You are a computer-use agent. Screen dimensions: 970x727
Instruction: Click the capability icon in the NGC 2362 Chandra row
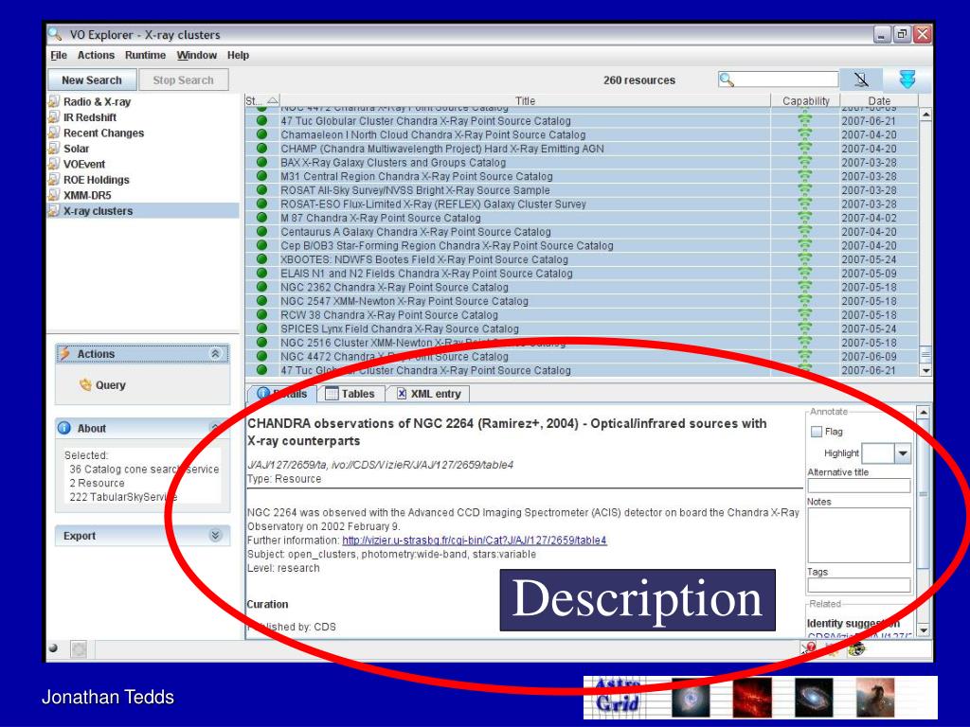tap(804, 287)
